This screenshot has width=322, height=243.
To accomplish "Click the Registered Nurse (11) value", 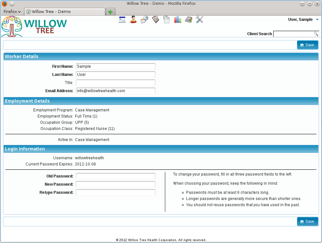I will point(95,129).
